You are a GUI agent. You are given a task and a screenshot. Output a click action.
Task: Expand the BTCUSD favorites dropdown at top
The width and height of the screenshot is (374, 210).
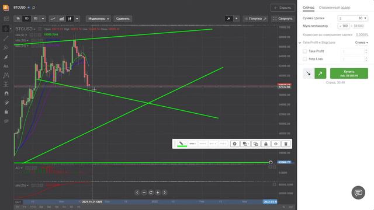tap(29, 8)
